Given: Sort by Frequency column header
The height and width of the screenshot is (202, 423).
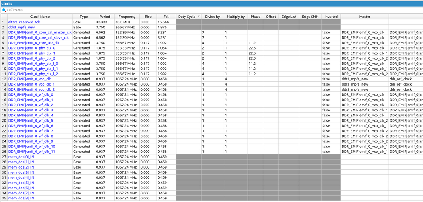Looking at the screenshot, I should (127, 17).
